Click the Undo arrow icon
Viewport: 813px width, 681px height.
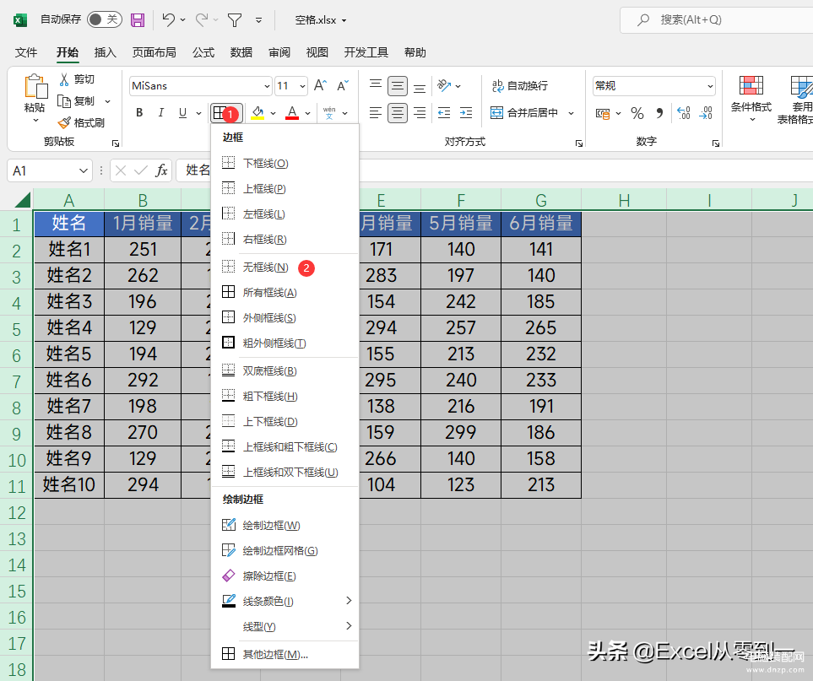tap(168, 19)
